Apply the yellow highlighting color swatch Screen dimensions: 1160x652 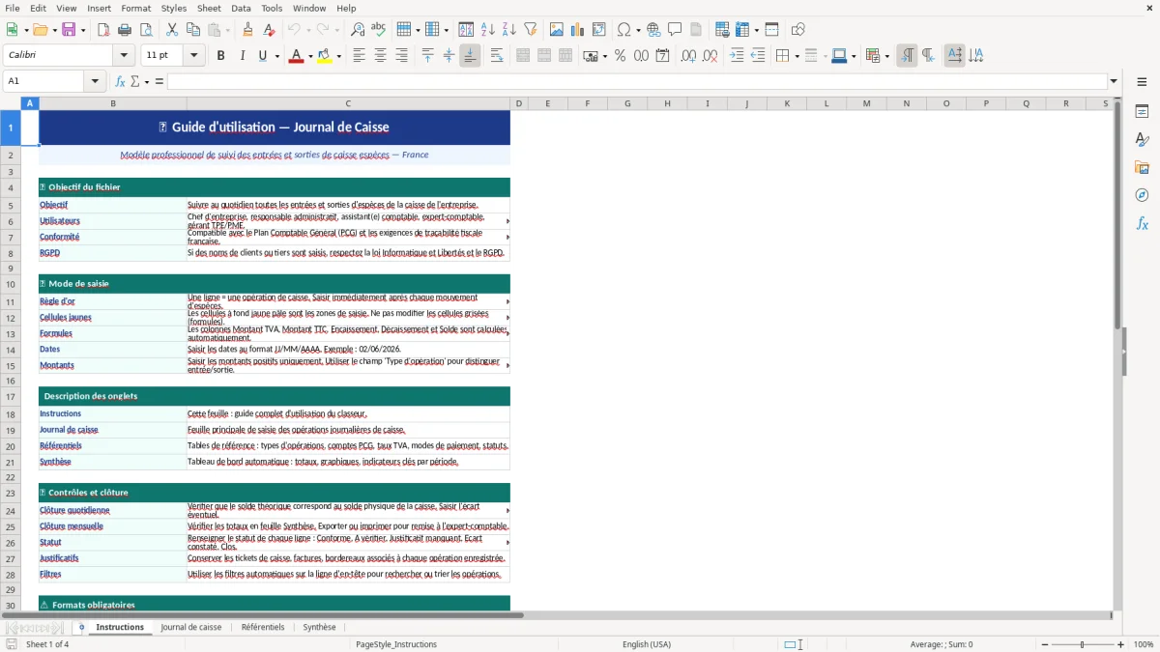(x=325, y=56)
